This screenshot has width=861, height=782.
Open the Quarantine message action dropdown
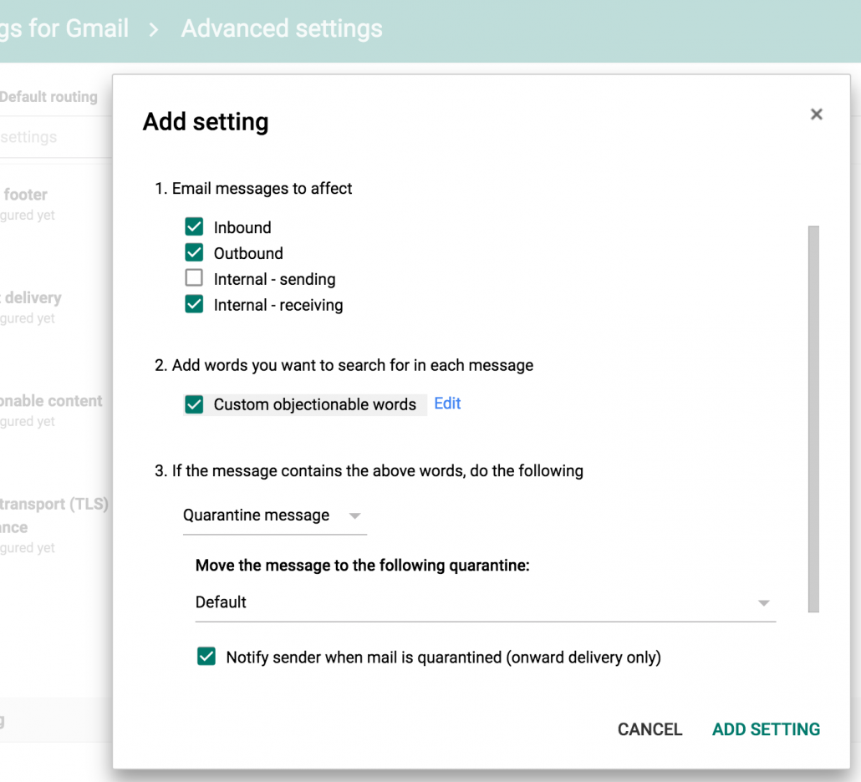click(x=274, y=515)
